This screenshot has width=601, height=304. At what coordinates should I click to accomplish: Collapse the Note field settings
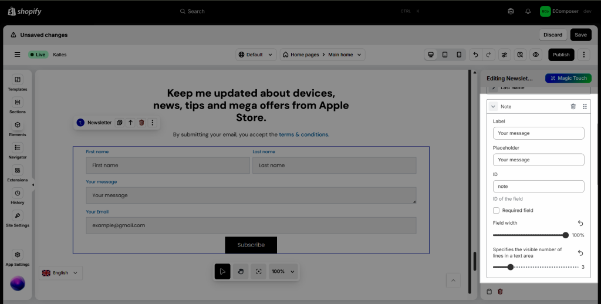coord(493,106)
